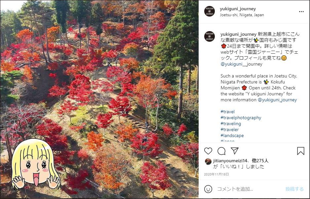Click the 投稿する post button
Image resolution: width=310 pixels, height=199 pixels.
click(x=294, y=189)
